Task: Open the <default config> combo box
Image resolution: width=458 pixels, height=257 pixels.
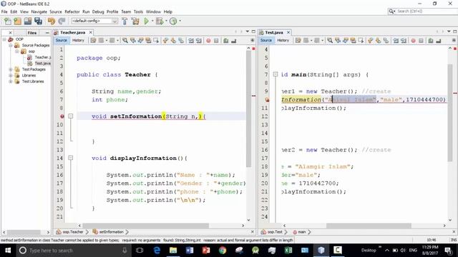Action: 94,21
